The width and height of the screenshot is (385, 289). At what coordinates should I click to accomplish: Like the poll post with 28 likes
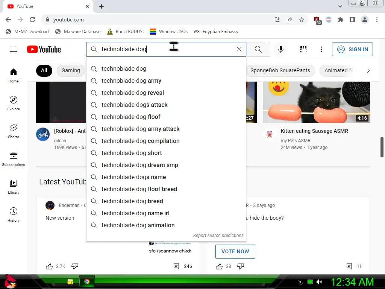(219, 266)
